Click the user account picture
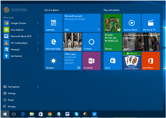Image resolution: width=166 pixels, height=118 pixels. coord(6,10)
